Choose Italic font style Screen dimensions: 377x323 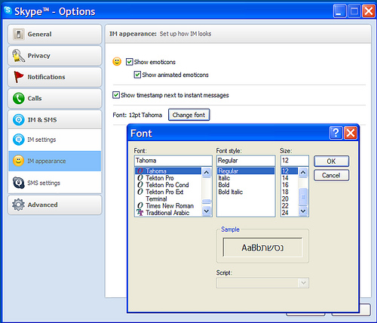coord(246,178)
